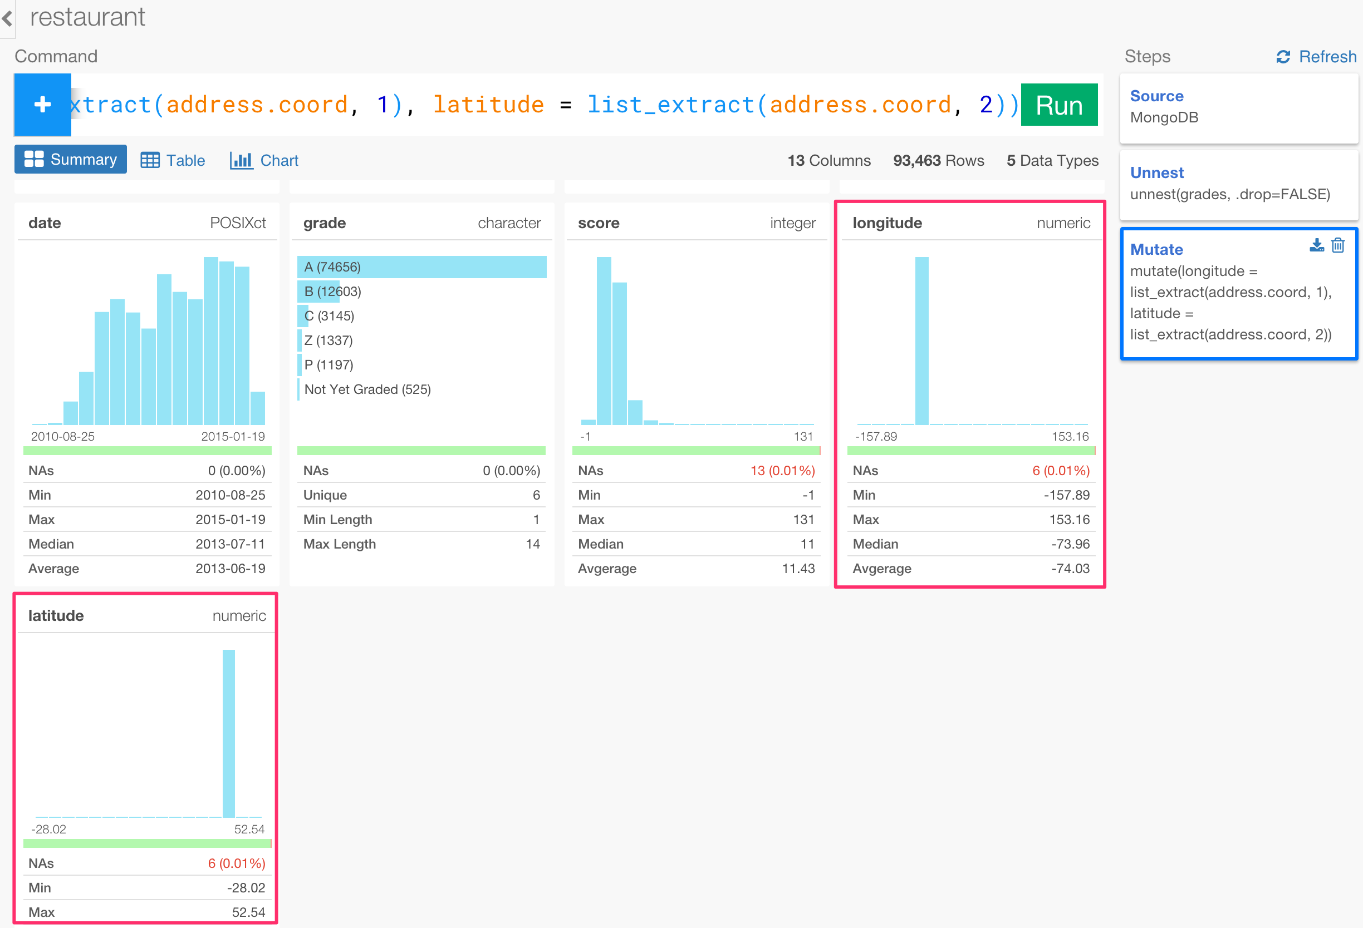This screenshot has height=928, width=1363.
Task: Select the Mutate step title
Action: [1156, 250]
